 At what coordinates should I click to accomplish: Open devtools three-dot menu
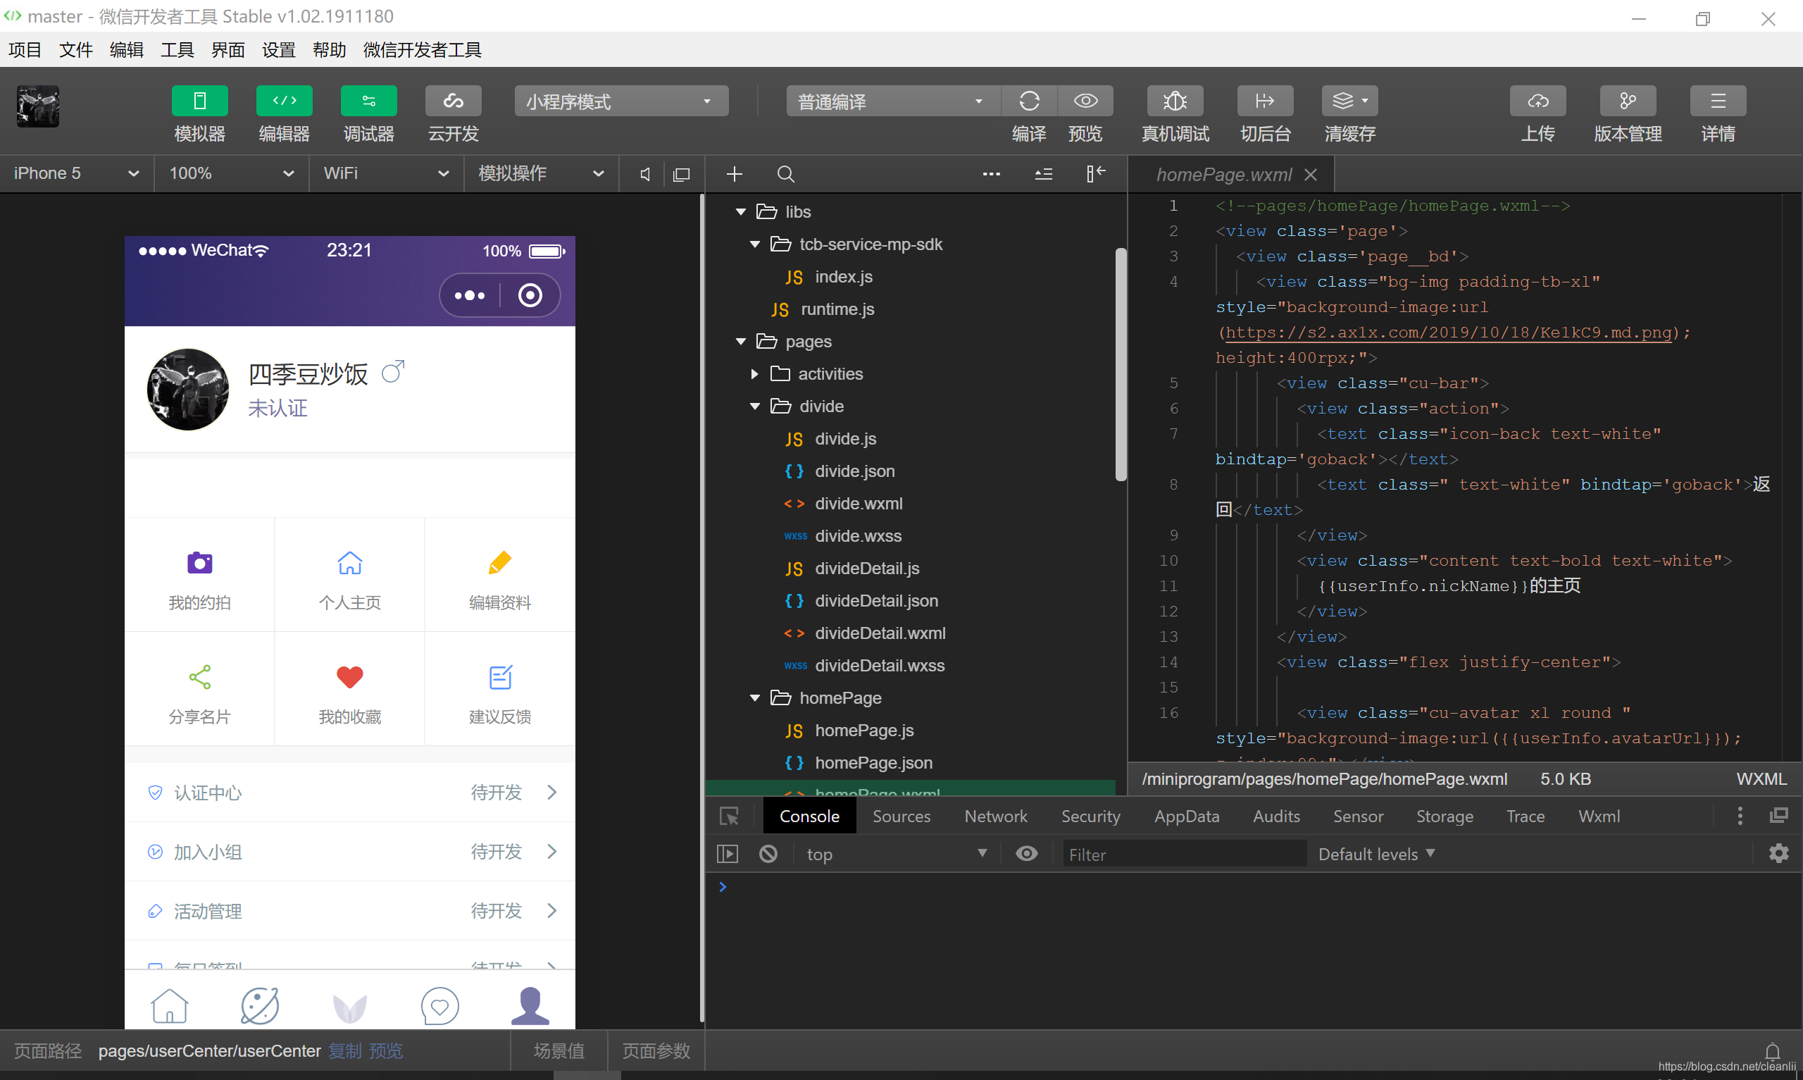click(1740, 816)
